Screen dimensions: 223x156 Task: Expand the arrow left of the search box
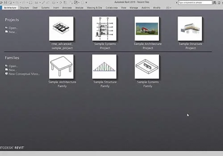(177, 3)
